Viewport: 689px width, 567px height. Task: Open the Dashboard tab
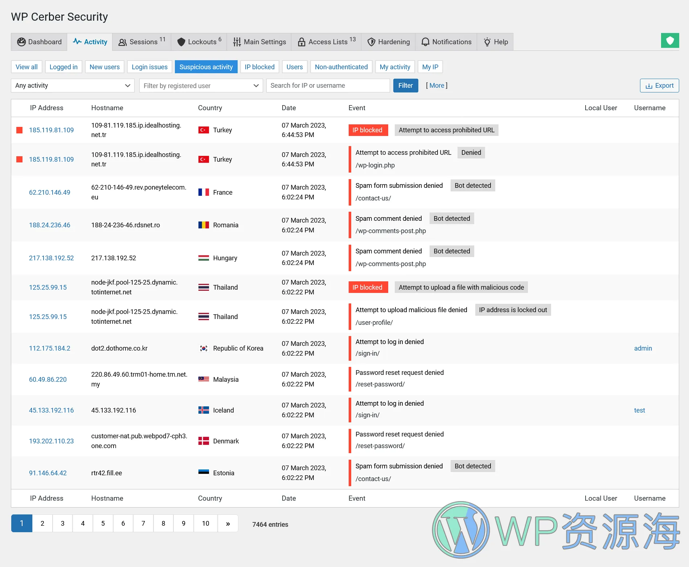[39, 42]
